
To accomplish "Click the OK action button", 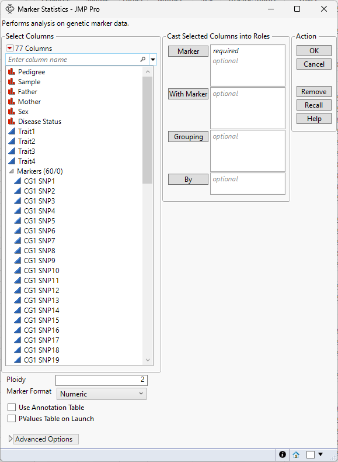I will pos(314,51).
